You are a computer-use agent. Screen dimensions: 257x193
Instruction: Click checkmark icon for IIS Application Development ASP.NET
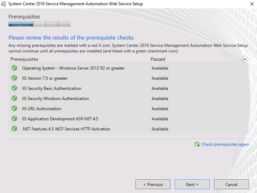pos(14,118)
